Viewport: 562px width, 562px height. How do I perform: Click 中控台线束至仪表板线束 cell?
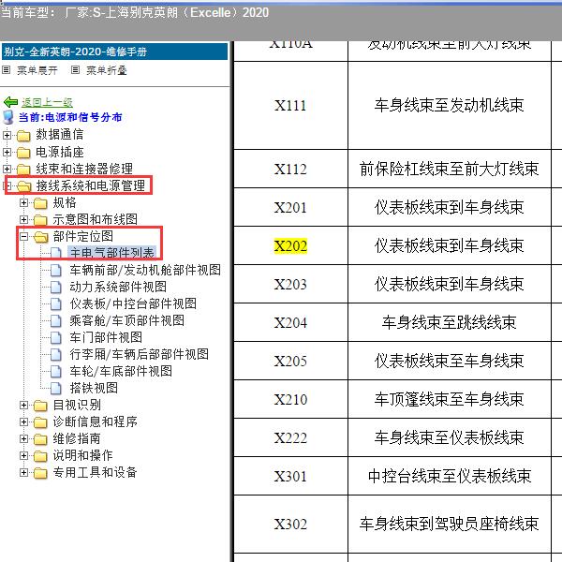click(449, 477)
